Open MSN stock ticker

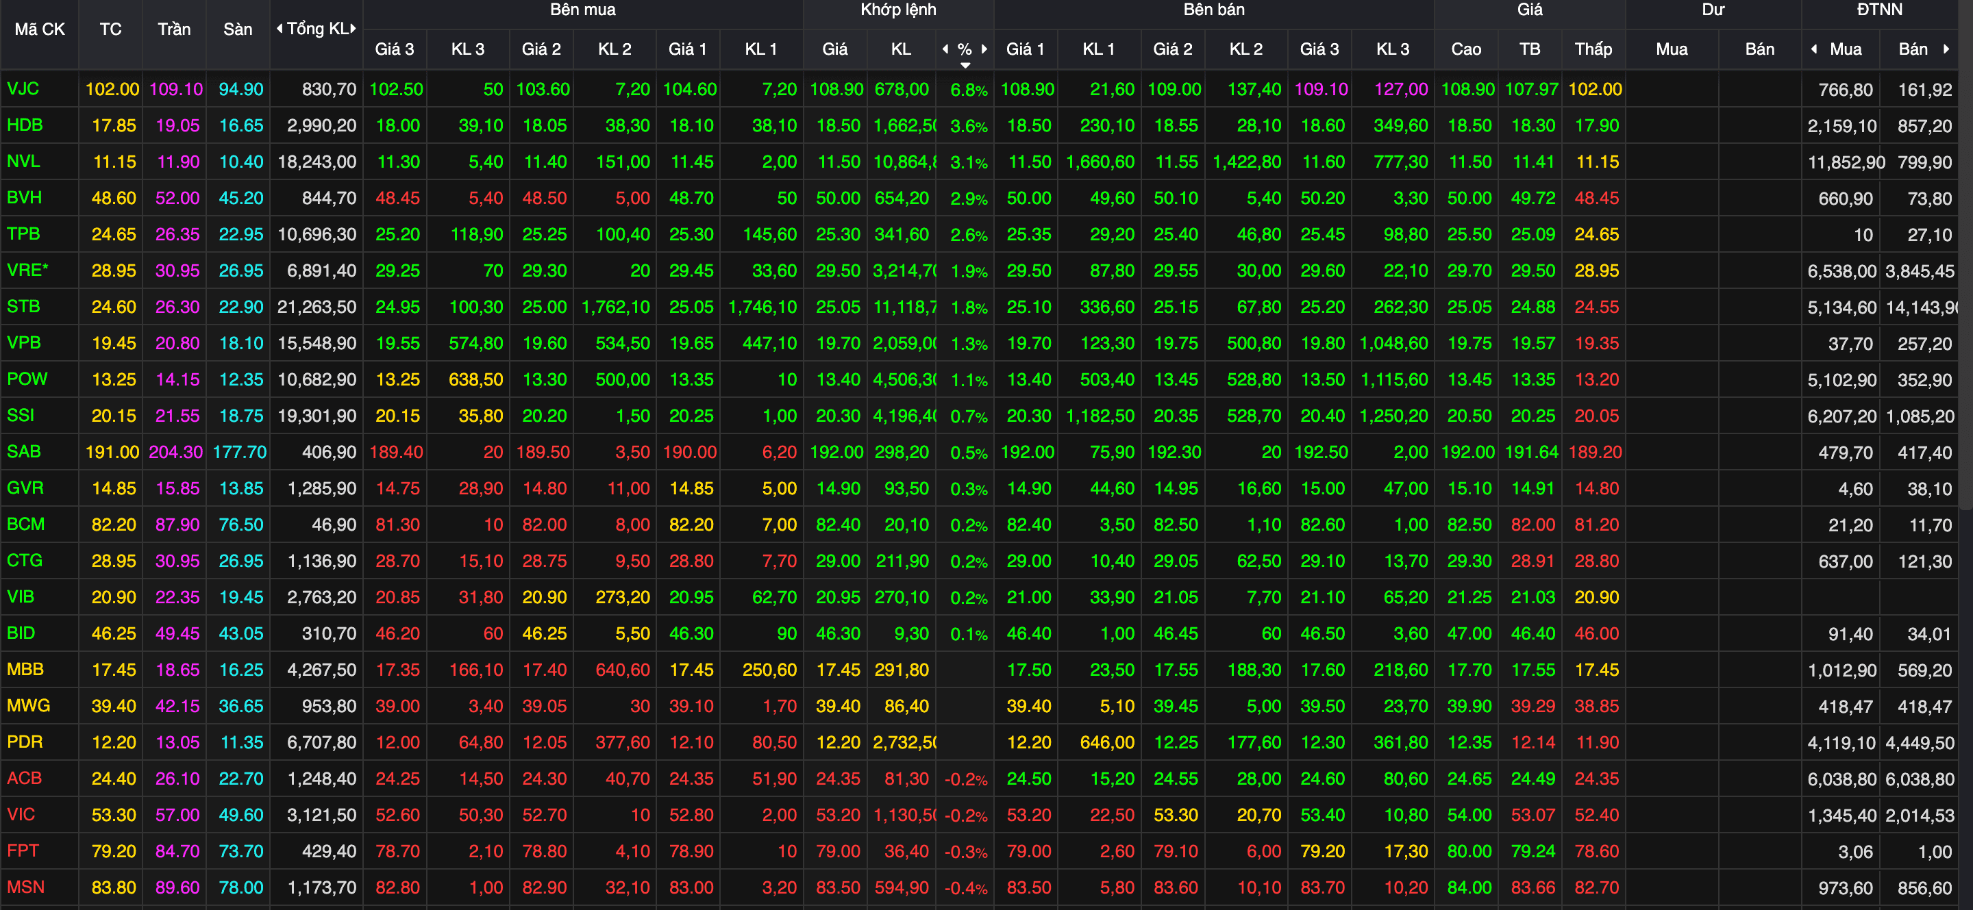coord(25,887)
